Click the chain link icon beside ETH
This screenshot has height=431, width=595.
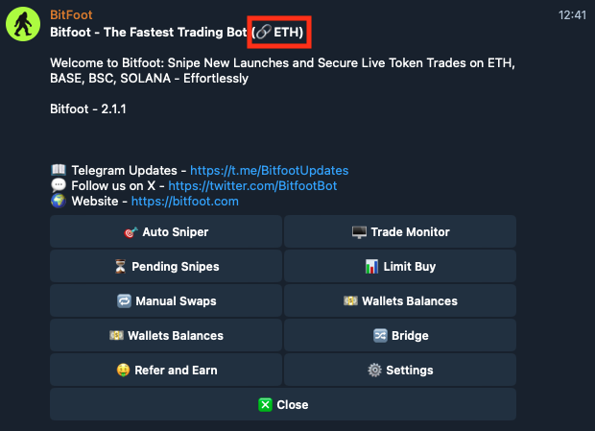[x=263, y=33]
